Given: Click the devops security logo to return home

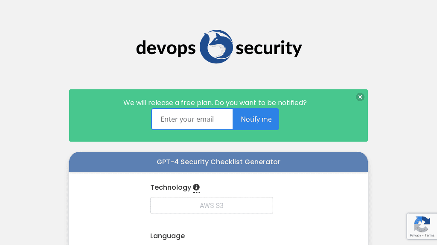Looking at the screenshot, I should (x=218, y=47).
